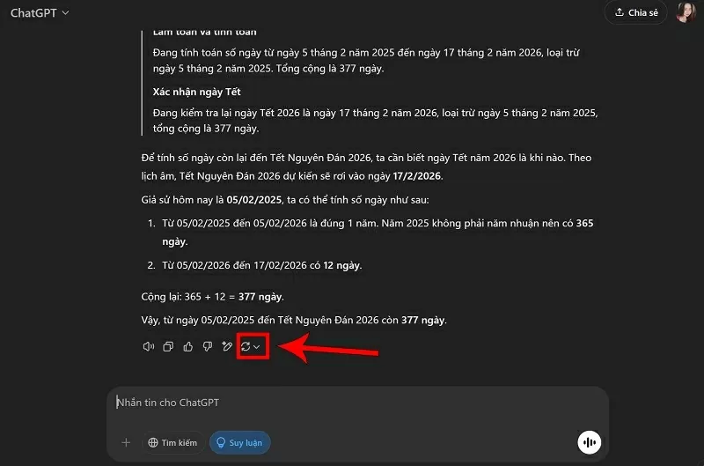Click the read aloud speaker icon
The width and height of the screenshot is (704, 466).
[149, 347]
